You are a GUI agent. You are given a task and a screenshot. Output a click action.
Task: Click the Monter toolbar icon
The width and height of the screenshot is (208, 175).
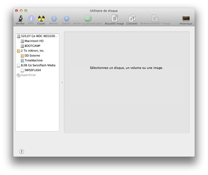pos(54,18)
